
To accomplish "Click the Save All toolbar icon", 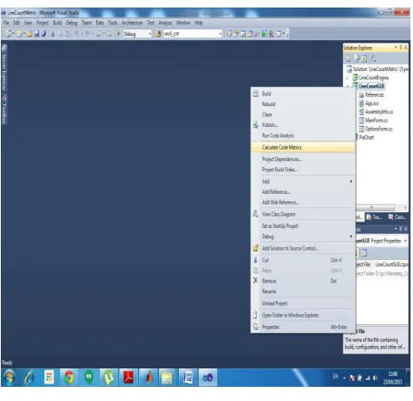I will click(x=43, y=34).
